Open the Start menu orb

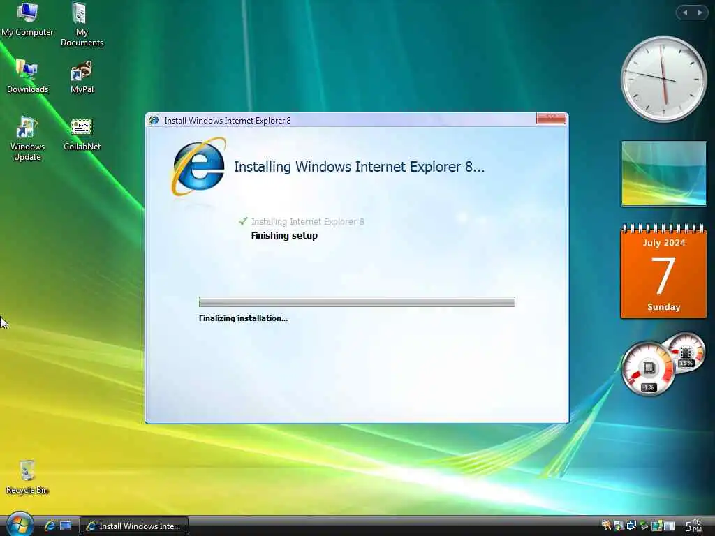point(19,524)
